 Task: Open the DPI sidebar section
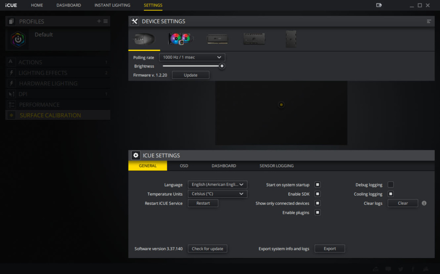(x=58, y=94)
